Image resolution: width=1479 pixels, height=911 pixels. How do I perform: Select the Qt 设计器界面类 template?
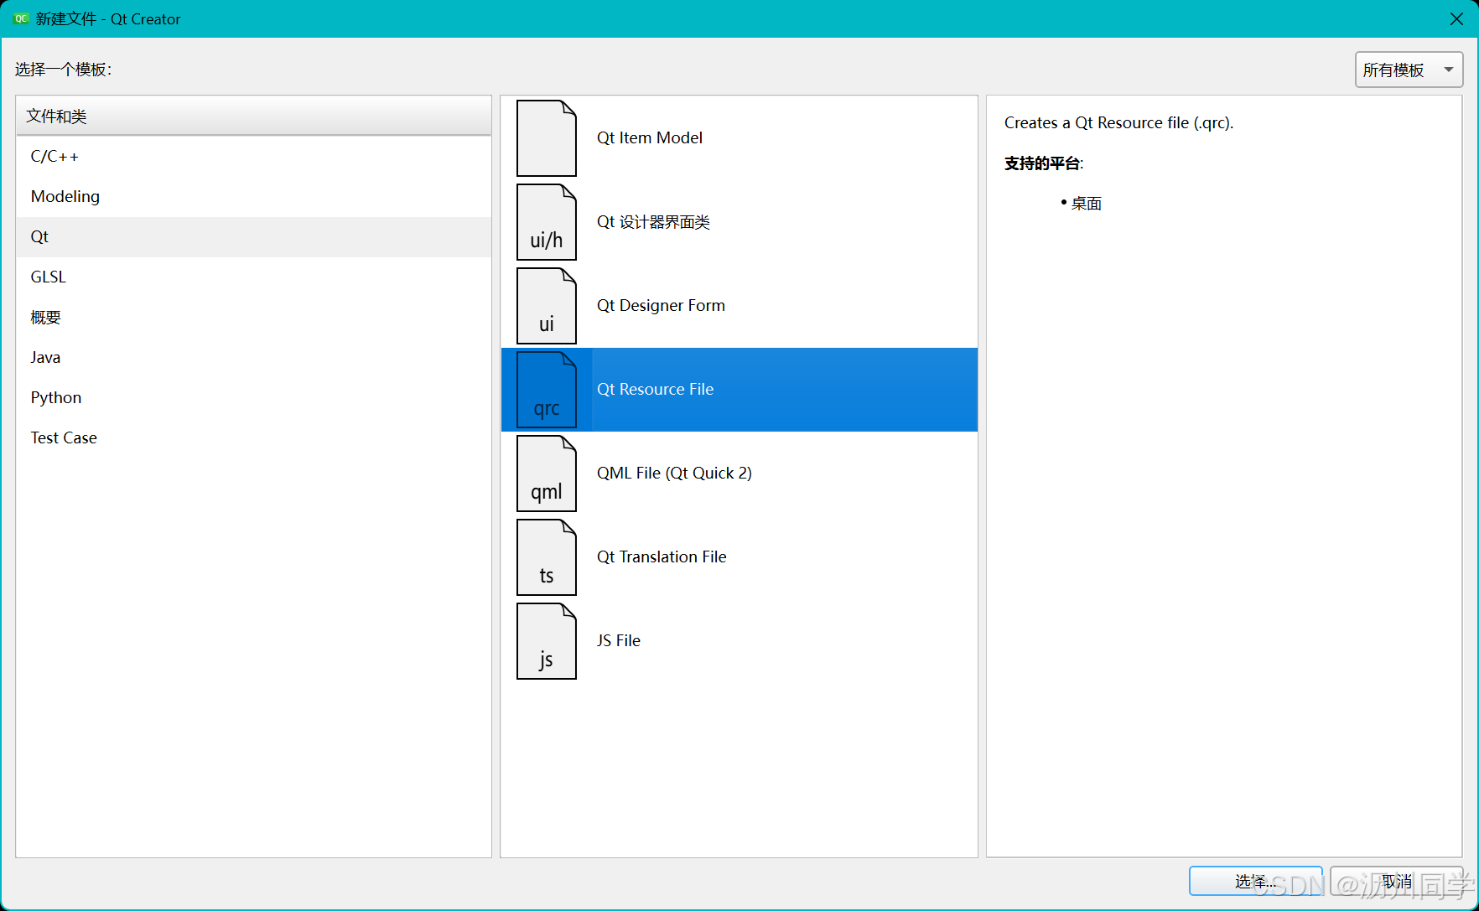click(x=739, y=222)
